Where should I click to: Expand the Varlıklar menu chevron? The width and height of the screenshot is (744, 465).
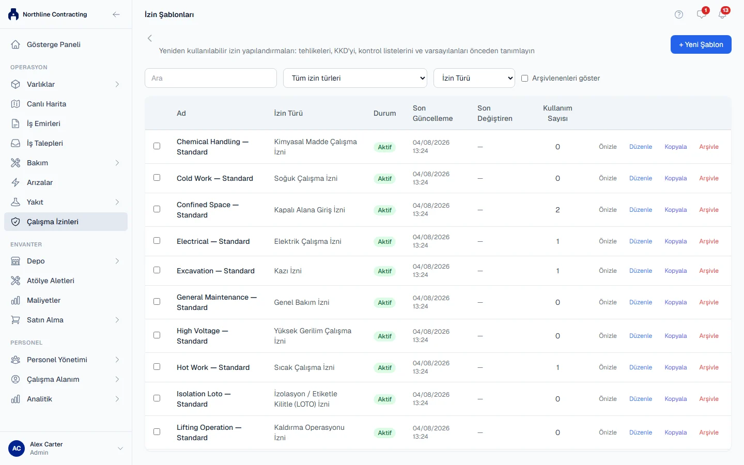117,84
